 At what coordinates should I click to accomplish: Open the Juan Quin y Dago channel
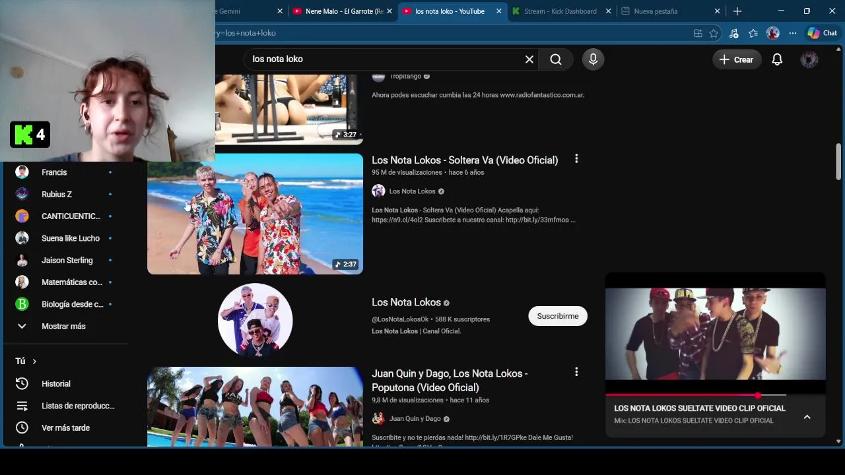[415, 418]
